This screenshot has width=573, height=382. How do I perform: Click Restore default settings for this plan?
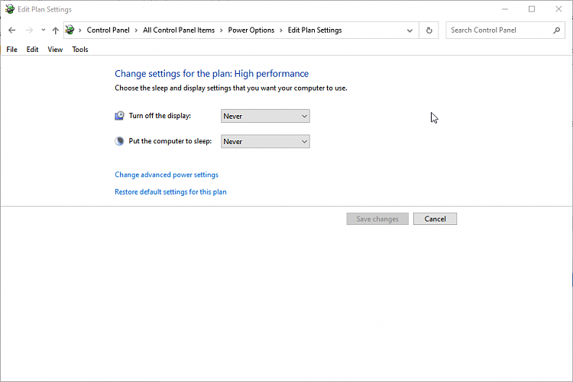[170, 192]
